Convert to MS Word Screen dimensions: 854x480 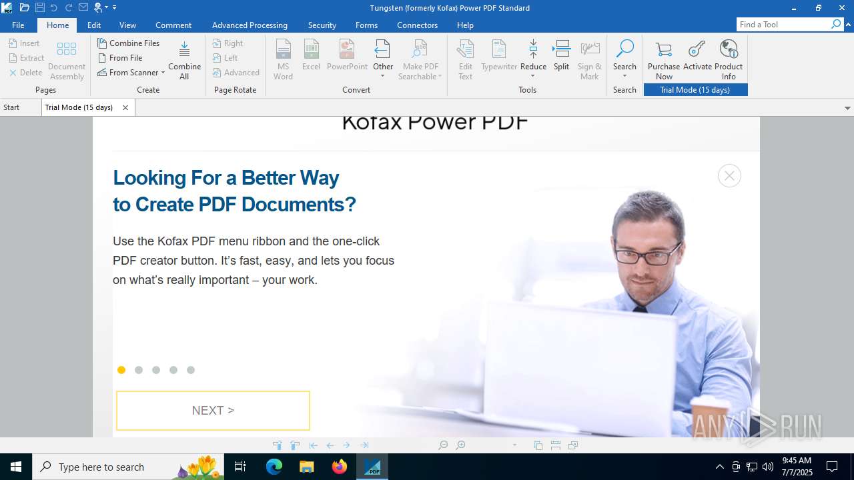pos(283,59)
